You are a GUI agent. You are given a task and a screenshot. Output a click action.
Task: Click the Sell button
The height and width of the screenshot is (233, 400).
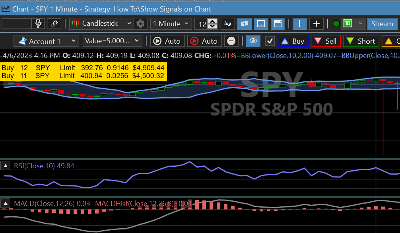(x=326, y=41)
